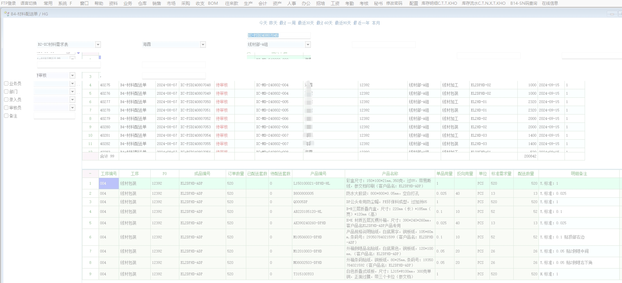The width and height of the screenshot is (622, 283).
Task: Enable the 部门 filter checkbox
Action: point(6,92)
